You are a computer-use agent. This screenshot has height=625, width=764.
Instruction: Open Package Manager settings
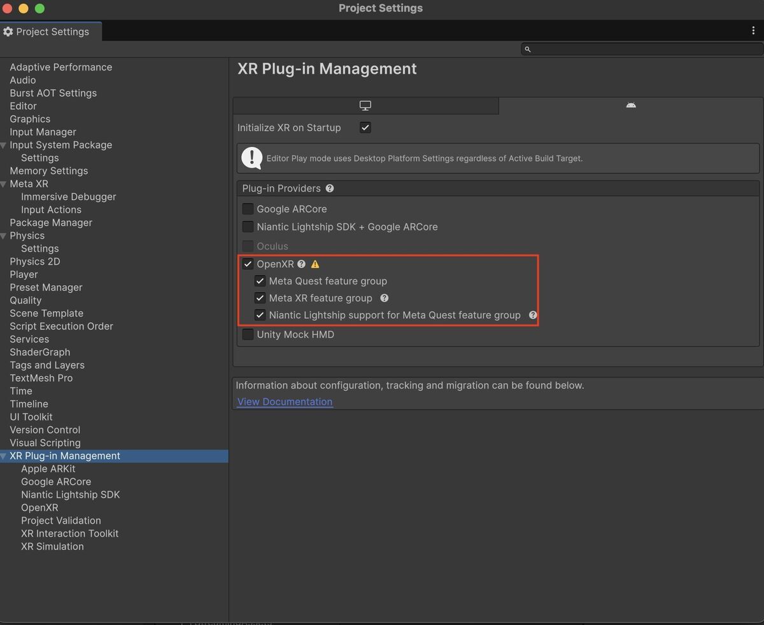pos(51,223)
